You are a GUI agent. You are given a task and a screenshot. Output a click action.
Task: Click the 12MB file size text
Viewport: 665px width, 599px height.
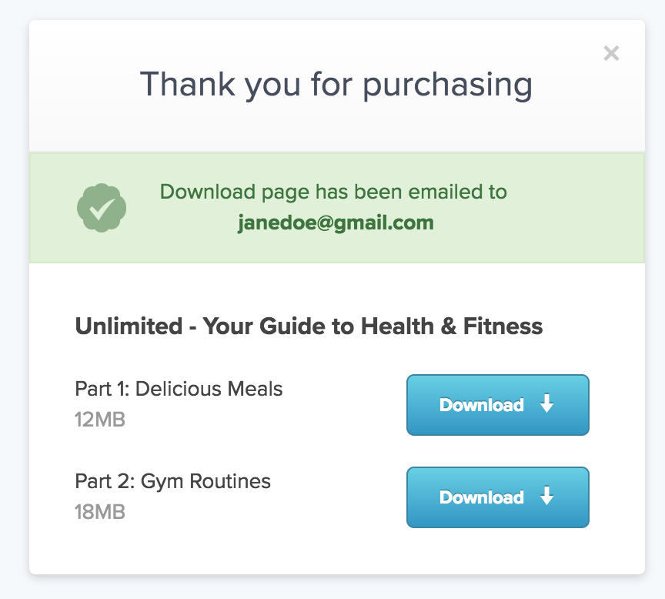click(x=100, y=420)
